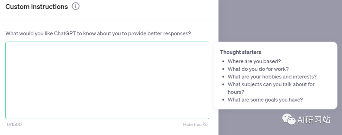This screenshot has height=135, width=342.
Task: Click the info icon beside Custom instructions
Action: (76, 6)
